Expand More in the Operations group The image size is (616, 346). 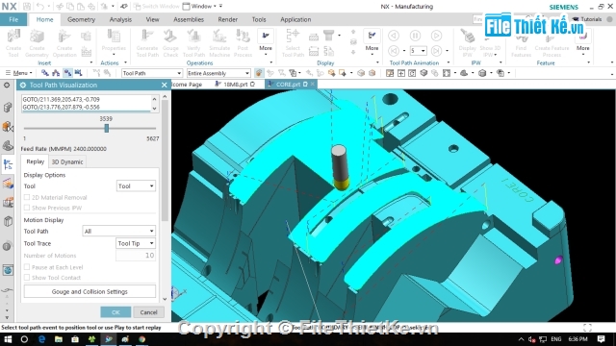pos(266,43)
